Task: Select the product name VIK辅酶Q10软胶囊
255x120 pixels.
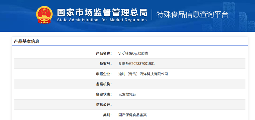Action: point(133,53)
